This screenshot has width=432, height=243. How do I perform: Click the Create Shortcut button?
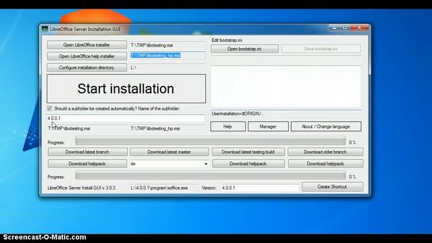pyautogui.click(x=332, y=187)
